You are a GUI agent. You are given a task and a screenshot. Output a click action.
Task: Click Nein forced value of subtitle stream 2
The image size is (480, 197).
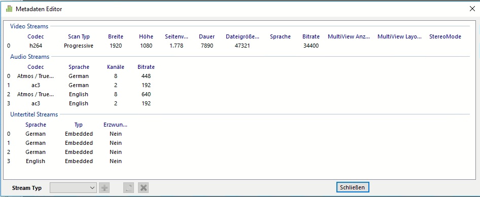(115, 152)
